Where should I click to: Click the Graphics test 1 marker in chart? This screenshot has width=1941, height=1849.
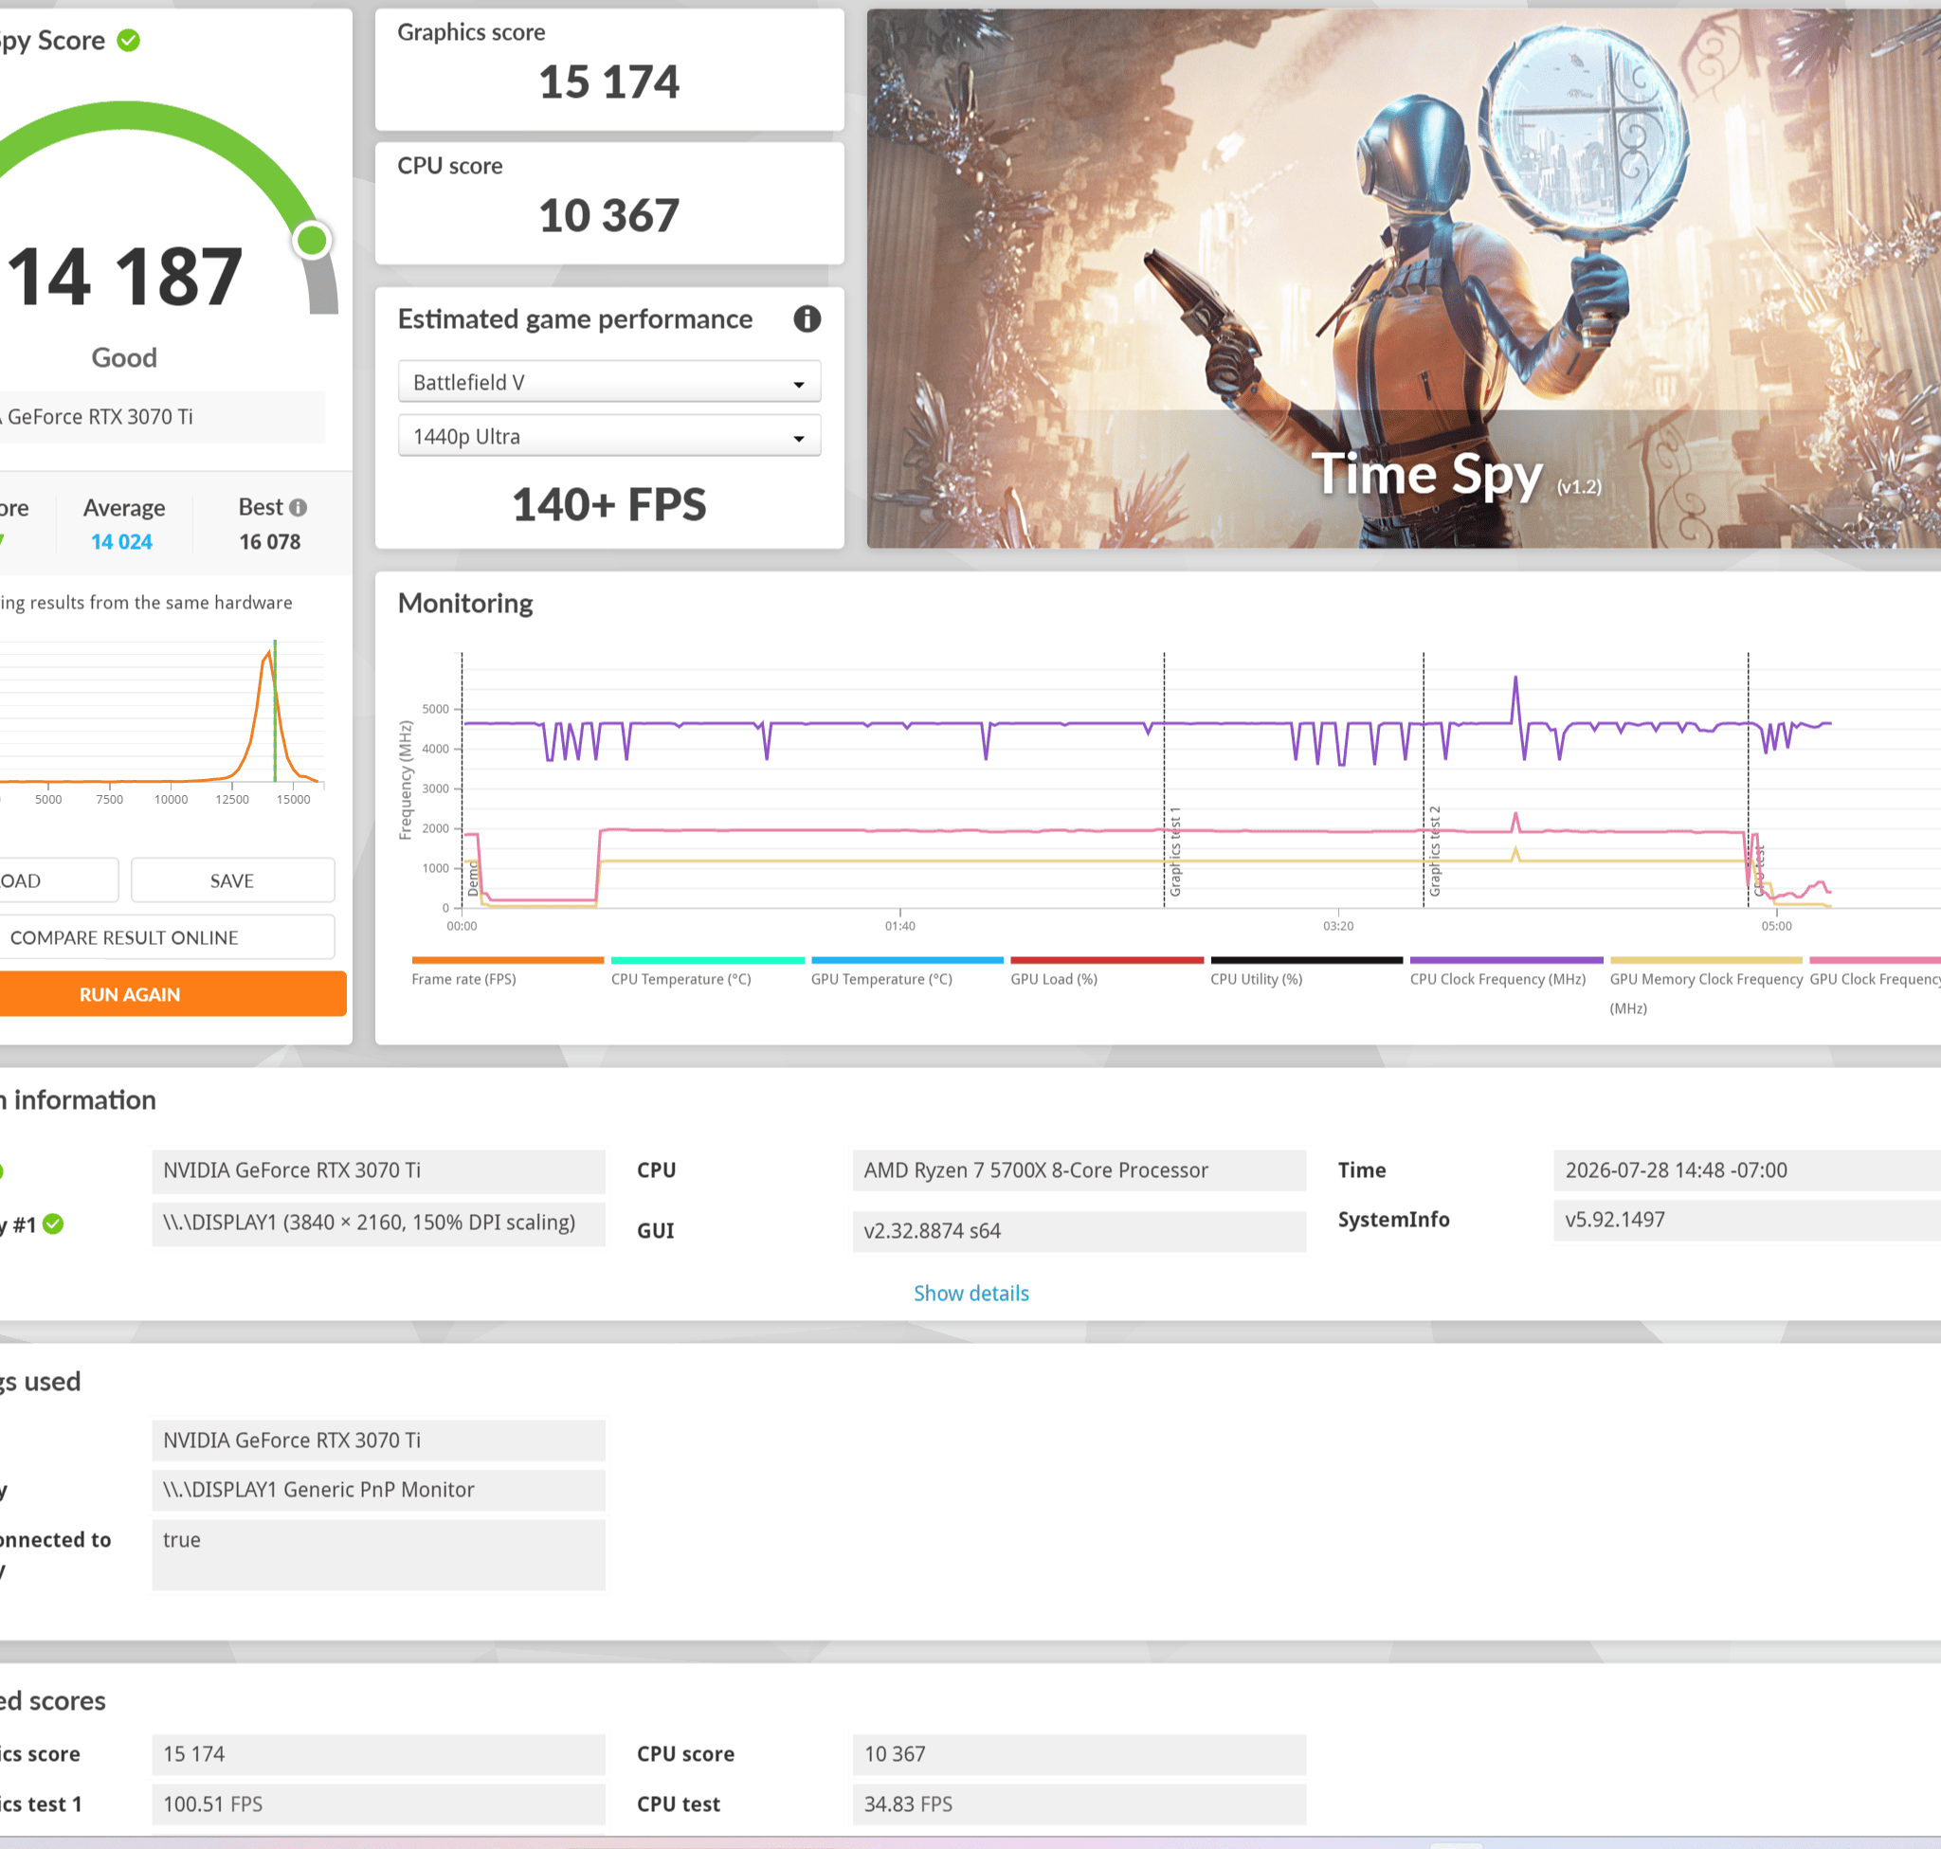point(1174,852)
